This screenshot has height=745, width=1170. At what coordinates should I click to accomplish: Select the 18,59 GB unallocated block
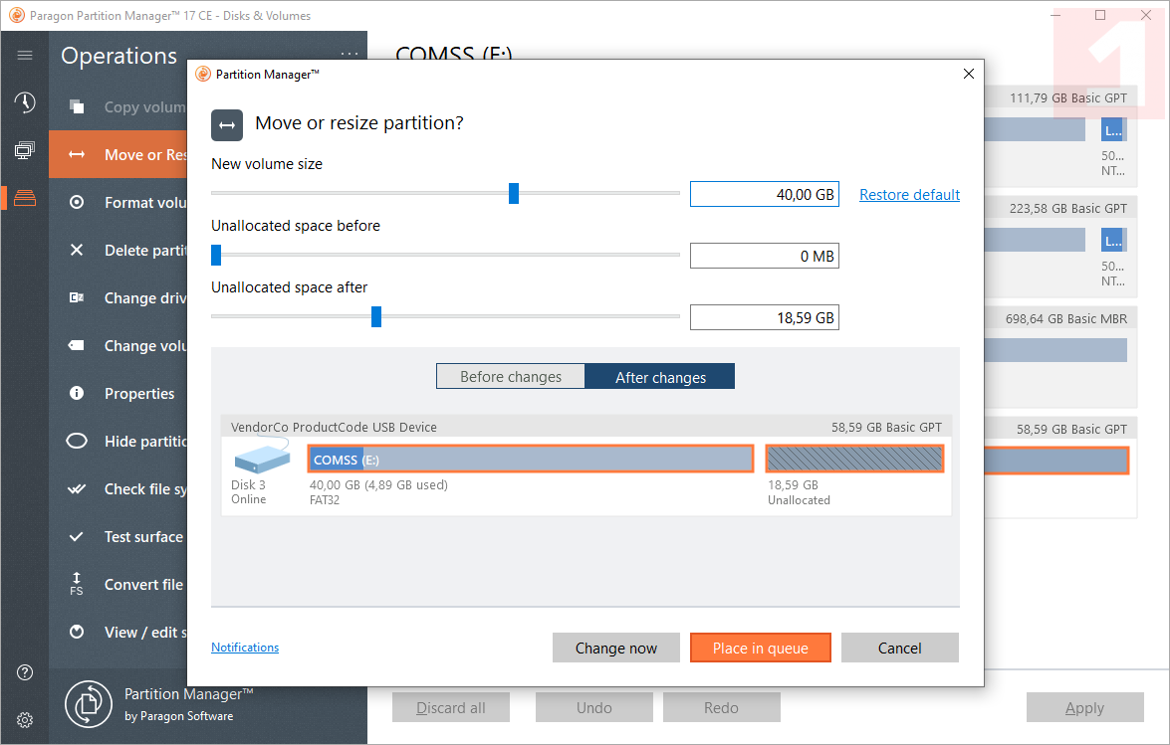[x=855, y=459]
